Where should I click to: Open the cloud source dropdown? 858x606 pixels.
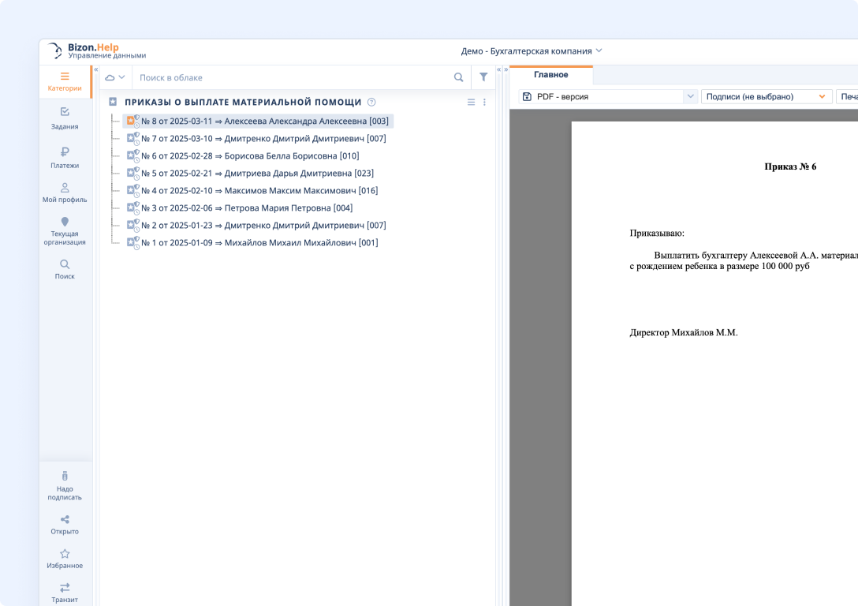tap(115, 77)
